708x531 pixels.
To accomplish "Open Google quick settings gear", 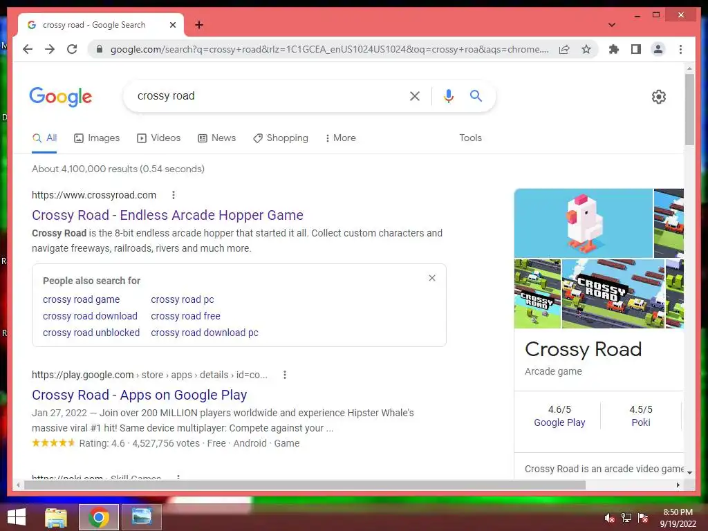I will point(658,97).
